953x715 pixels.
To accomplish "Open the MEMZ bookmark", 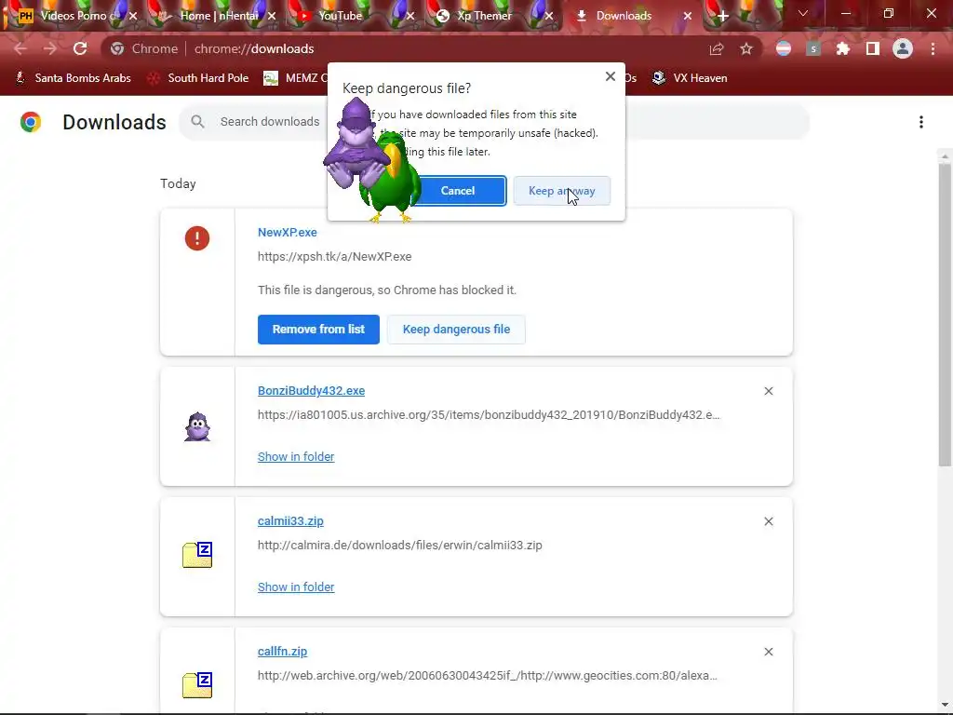I will (295, 78).
